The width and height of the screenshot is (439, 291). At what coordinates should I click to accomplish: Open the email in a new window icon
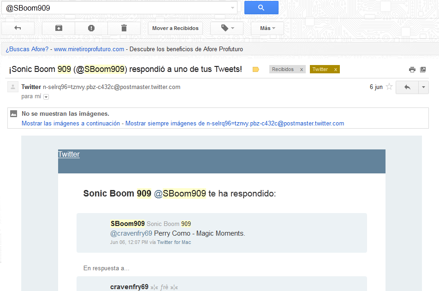coord(423,70)
